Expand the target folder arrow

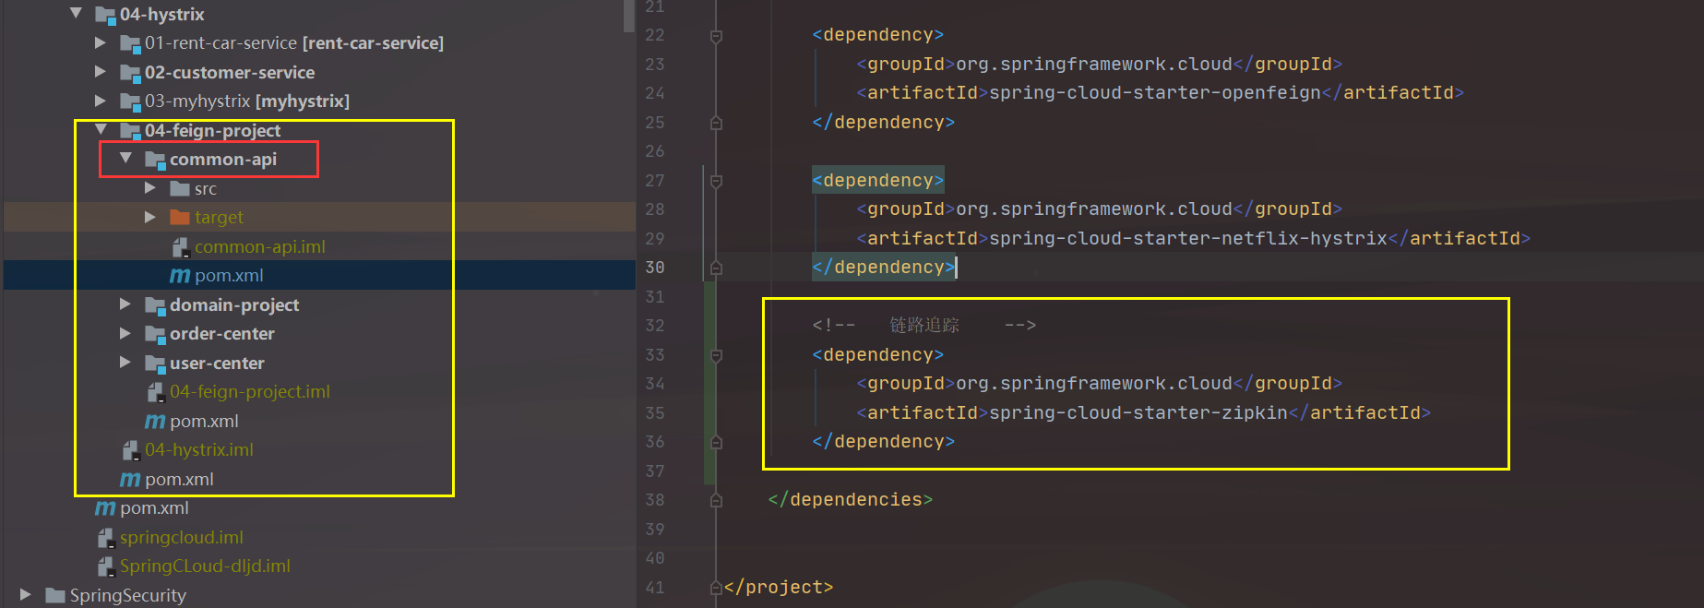click(150, 217)
